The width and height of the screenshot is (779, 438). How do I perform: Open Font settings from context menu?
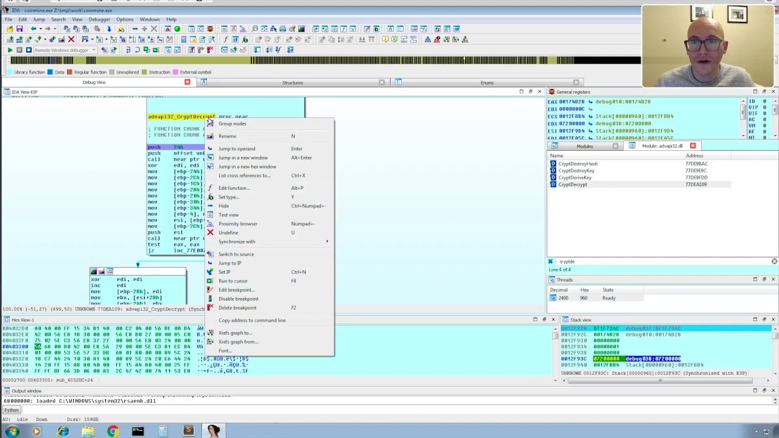[x=270, y=351]
